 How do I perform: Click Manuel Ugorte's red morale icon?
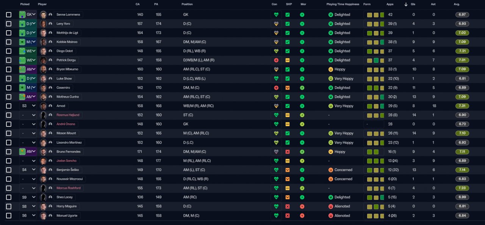click(302, 216)
